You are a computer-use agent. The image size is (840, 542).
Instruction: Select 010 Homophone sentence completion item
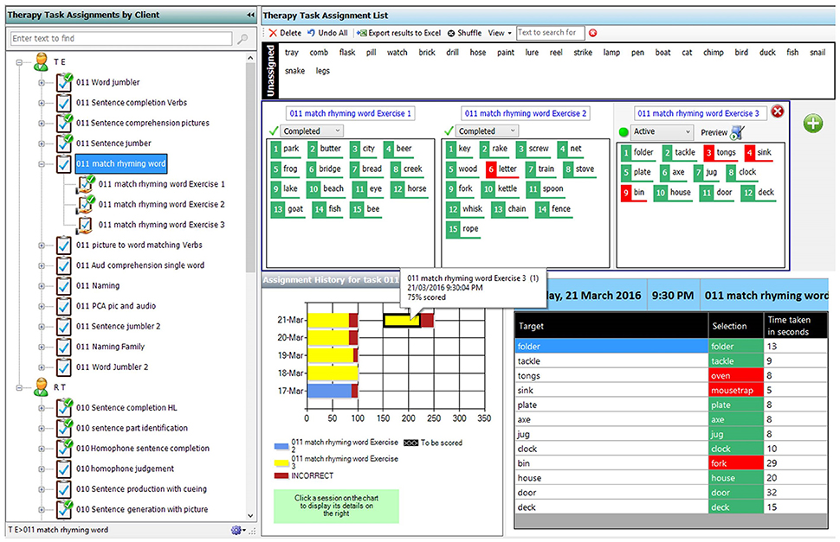[x=143, y=448]
